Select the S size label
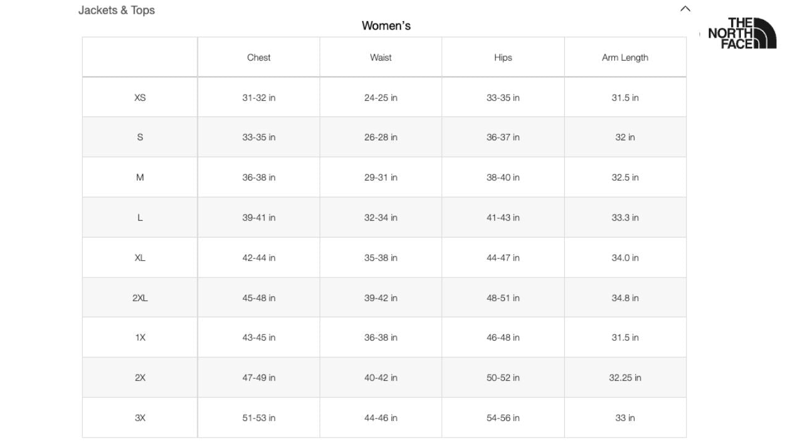791x445 pixels. click(140, 137)
